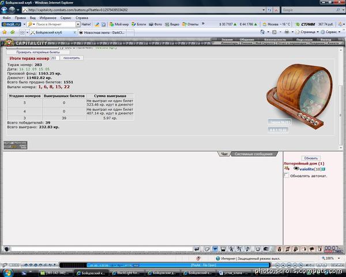Image resolution: width=346 pixels, height=277 pixels.
Task: Click the walking figure icon in chat toolbar
Action: tap(231, 249)
